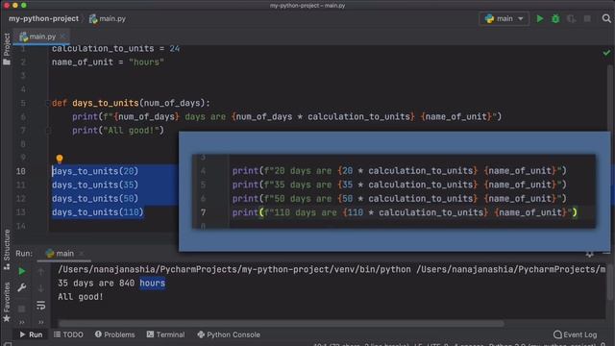Click line days_to_units(110) in editor
The width and height of the screenshot is (615, 346).
click(98, 212)
